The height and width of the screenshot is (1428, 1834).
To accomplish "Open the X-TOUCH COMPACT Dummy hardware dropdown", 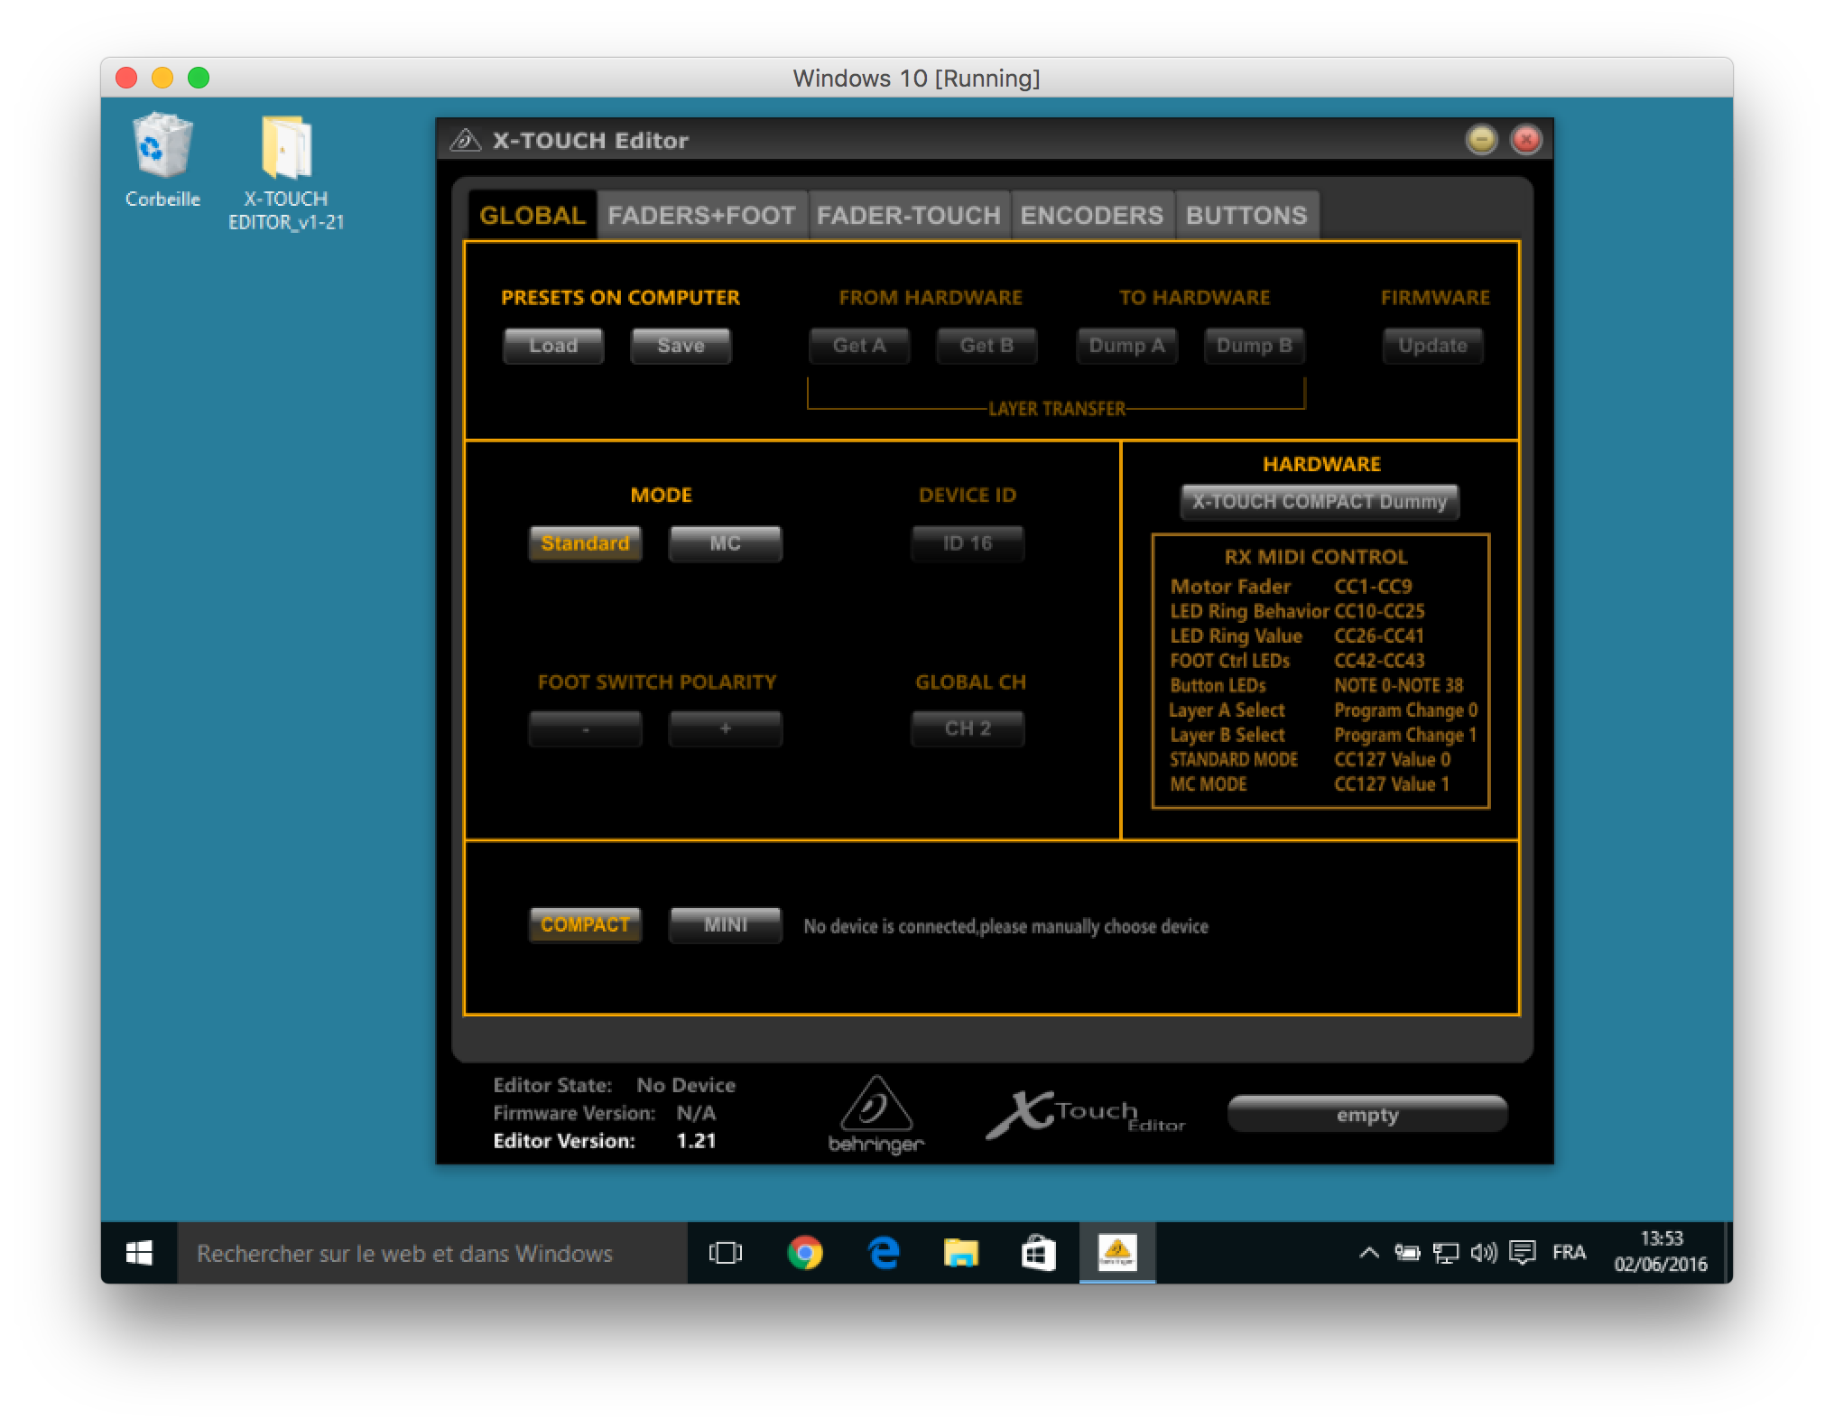I will tap(1319, 502).
